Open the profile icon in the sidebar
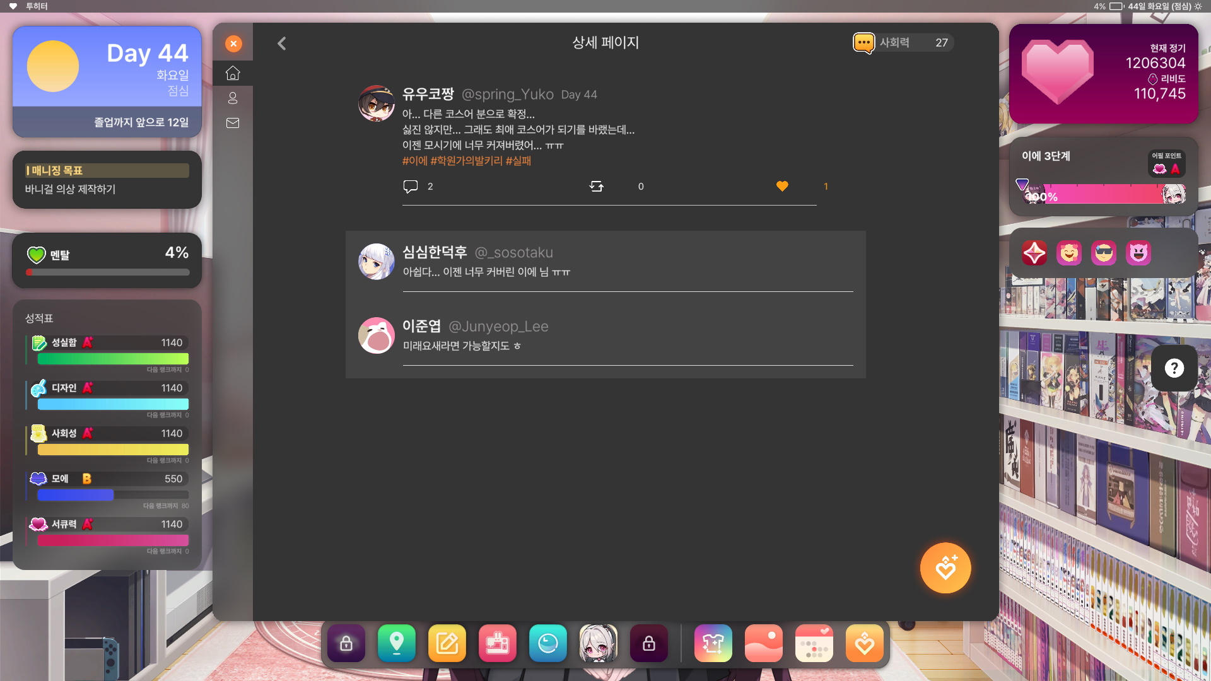Viewport: 1211px width, 681px height. tap(233, 98)
